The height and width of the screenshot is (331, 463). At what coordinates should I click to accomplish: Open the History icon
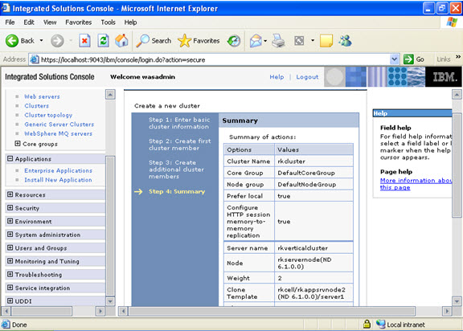pyautogui.click(x=234, y=41)
